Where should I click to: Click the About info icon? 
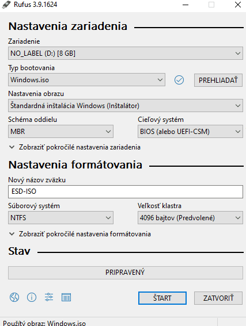(x=32, y=297)
